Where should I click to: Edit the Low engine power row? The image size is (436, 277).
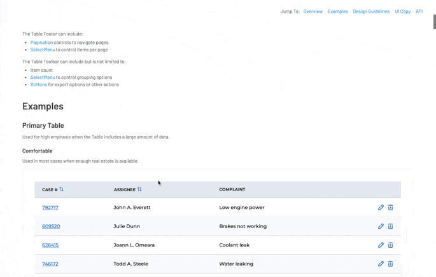pyautogui.click(x=381, y=207)
